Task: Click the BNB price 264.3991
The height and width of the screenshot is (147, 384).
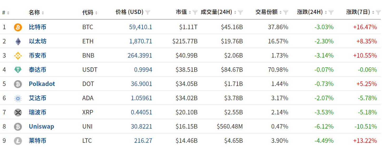Action: (x=140, y=55)
